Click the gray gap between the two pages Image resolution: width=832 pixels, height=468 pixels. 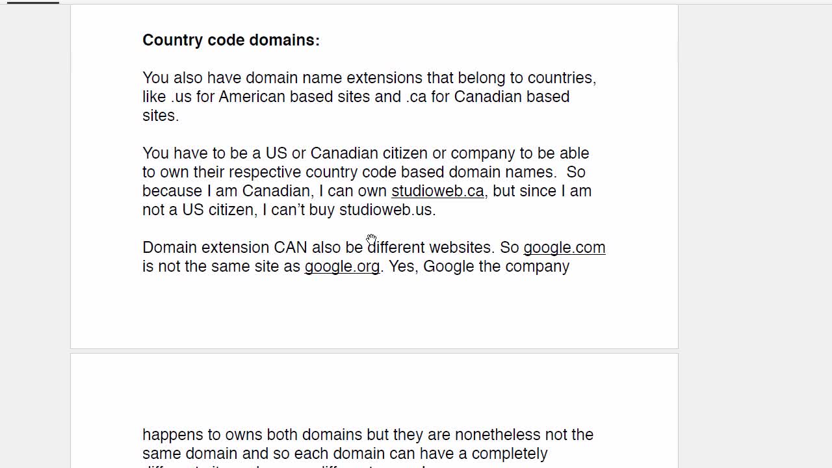coord(374,351)
